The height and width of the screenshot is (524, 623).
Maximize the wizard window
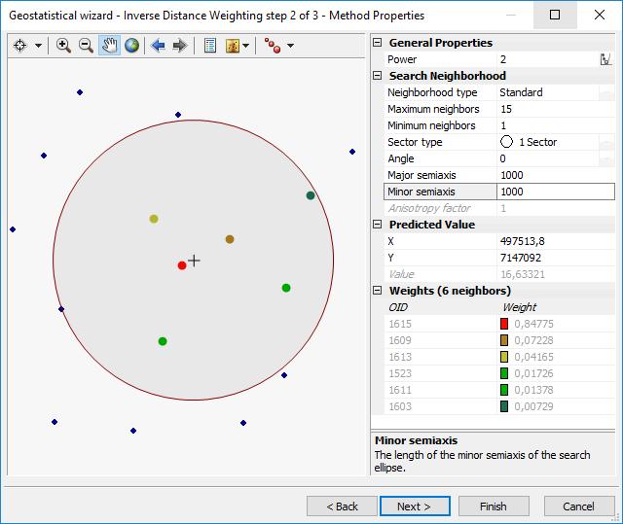pyautogui.click(x=555, y=16)
